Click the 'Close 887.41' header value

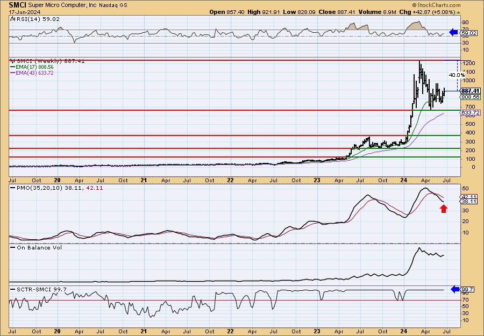(x=336, y=12)
